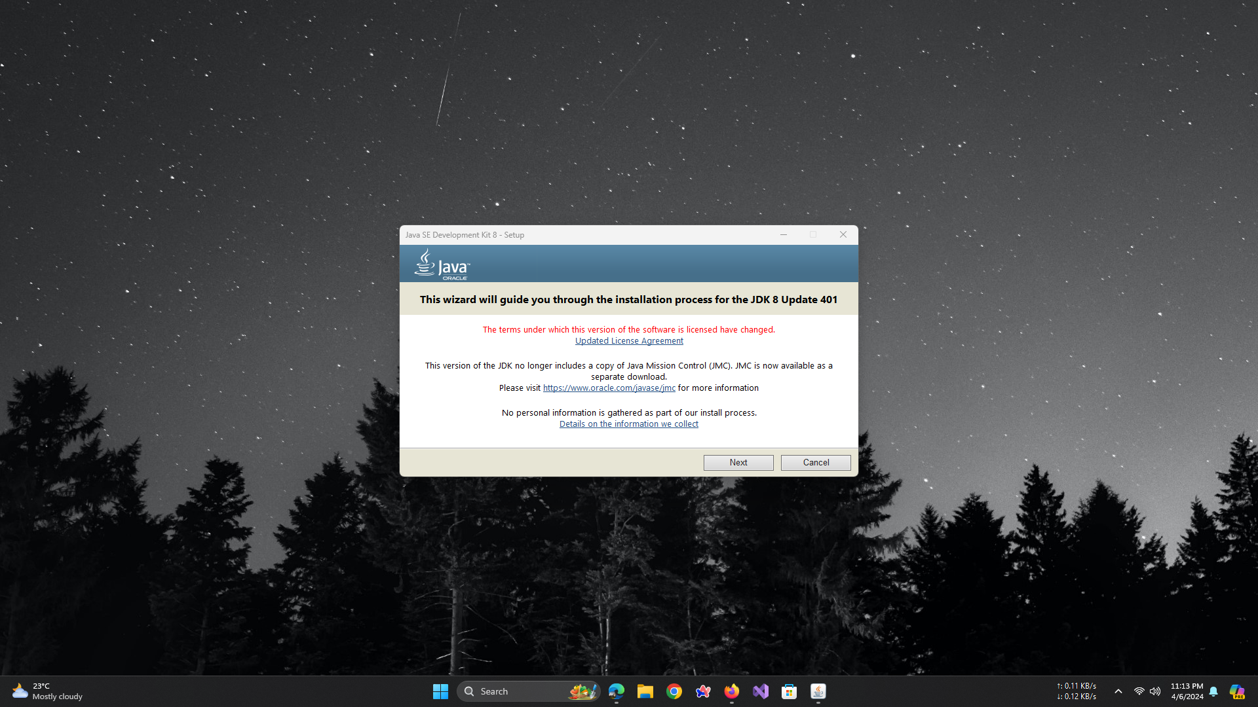Cancel the JDK setup wizard
Screen dimensions: 1258x707
coord(816,462)
